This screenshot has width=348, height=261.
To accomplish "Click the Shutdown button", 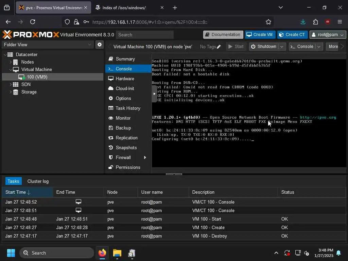I will pos(264,46).
